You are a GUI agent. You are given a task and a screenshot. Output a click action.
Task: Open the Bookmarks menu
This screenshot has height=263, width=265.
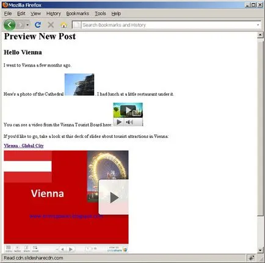tap(78, 13)
